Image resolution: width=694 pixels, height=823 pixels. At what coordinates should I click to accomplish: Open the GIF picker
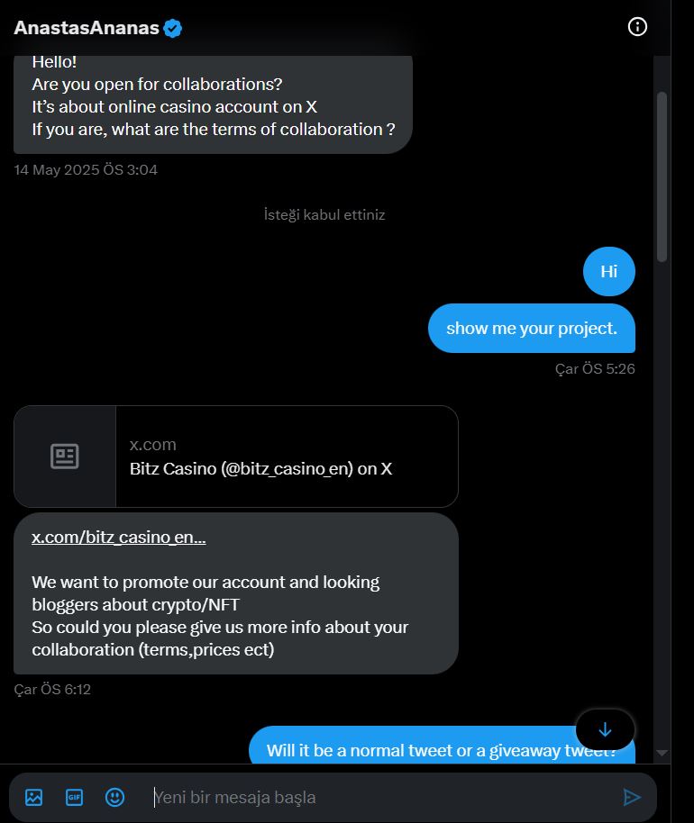74,797
